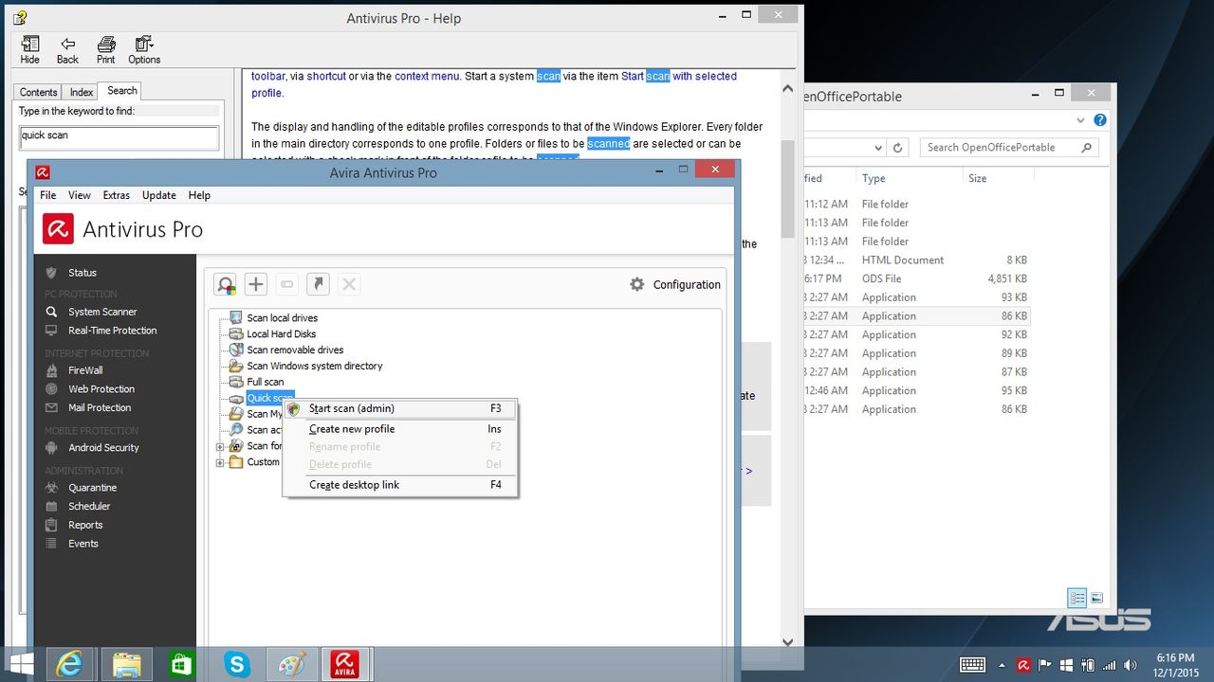The width and height of the screenshot is (1214, 682).
Task: Choose Create new profile from context menu
Action: [x=400, y=429]
